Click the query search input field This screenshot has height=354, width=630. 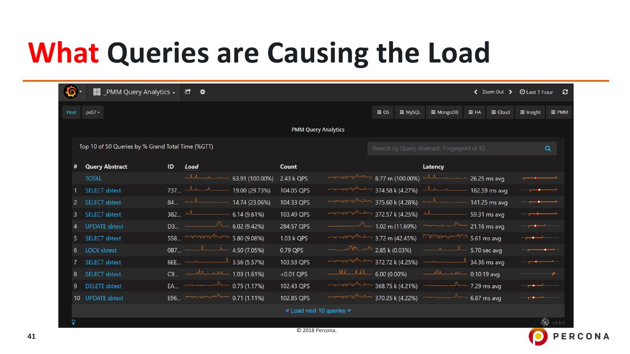pos(455,149)
